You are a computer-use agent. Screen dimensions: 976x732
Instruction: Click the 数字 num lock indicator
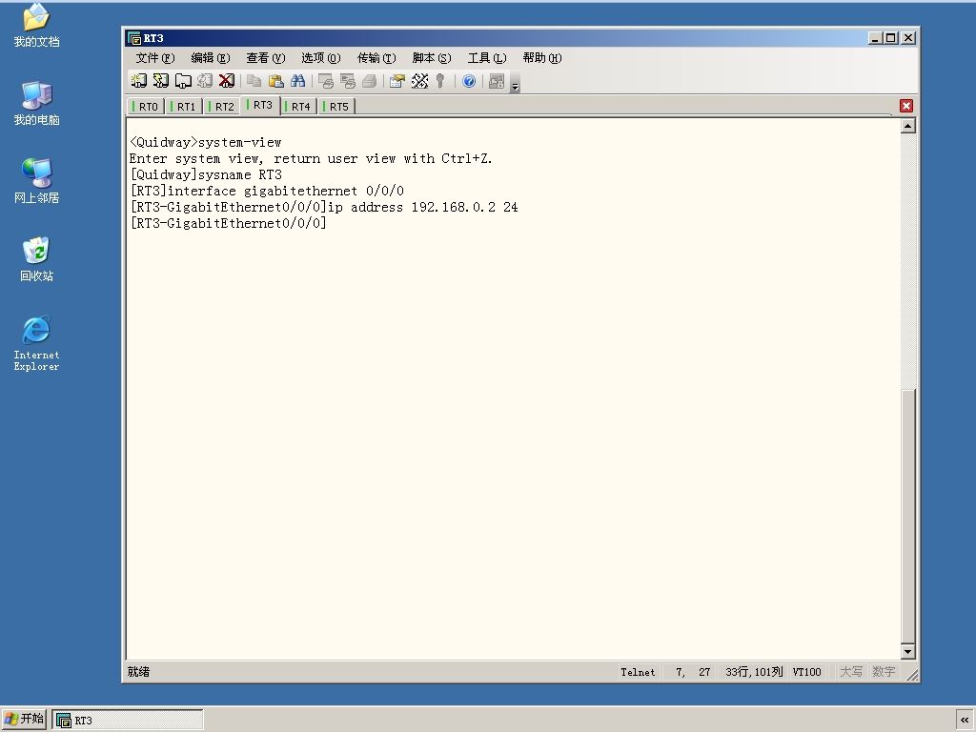(884, 672)
